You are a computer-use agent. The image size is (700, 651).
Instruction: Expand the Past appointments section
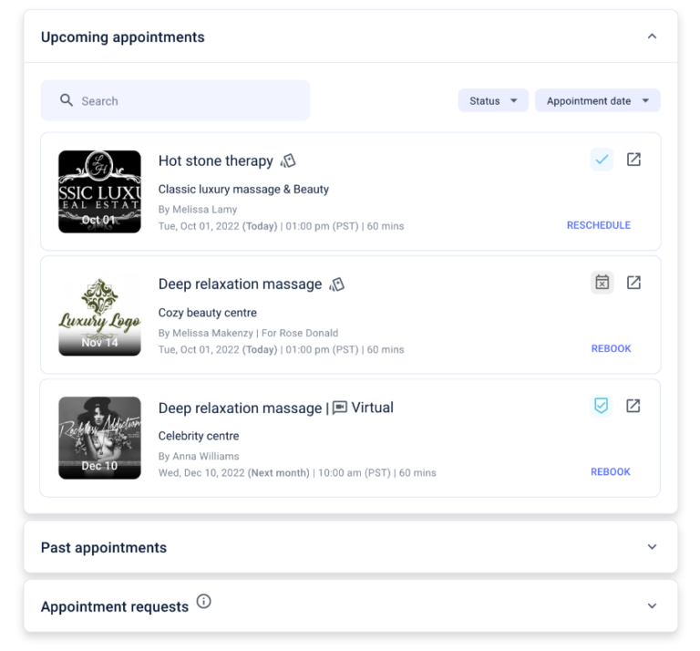(x=652, y=547)
